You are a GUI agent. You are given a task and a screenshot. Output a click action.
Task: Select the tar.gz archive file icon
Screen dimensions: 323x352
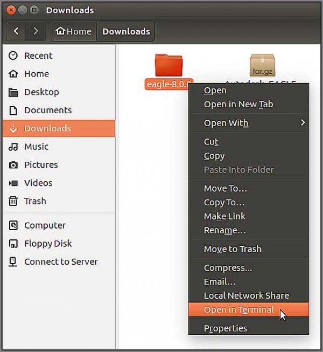(263, 65)
